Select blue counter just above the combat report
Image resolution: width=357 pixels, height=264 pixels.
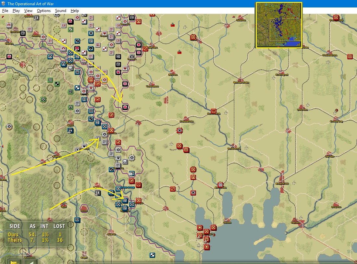(77, 220)
